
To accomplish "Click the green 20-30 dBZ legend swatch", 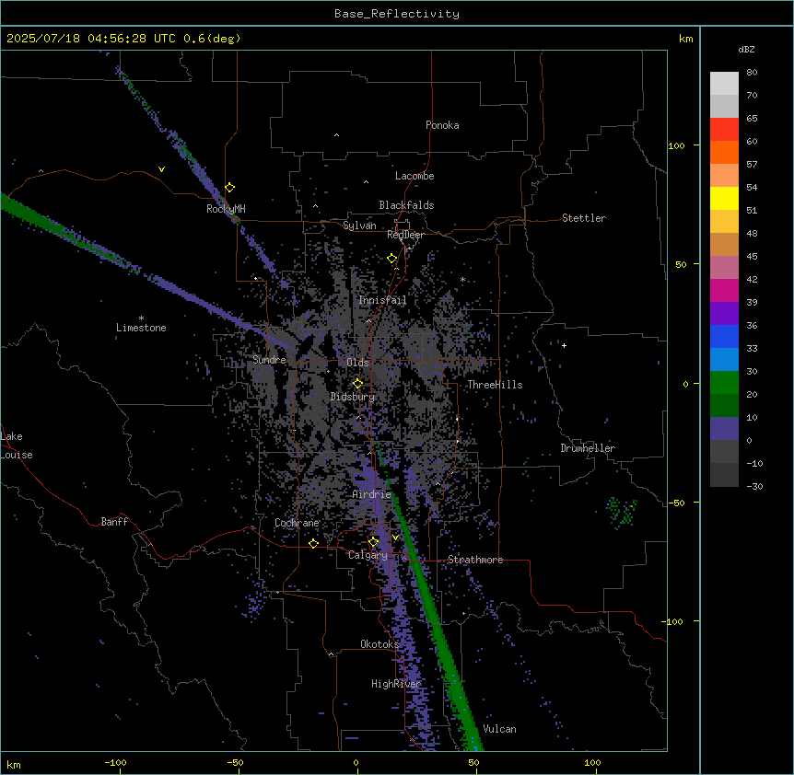I will point(724,383).
